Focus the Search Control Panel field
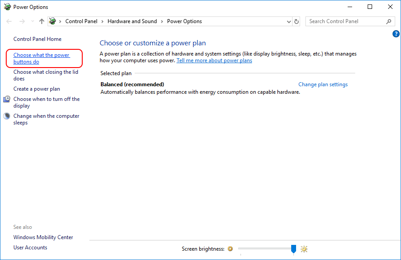The width and height of the screenshot is (401, 260). (x=350, y=21)
